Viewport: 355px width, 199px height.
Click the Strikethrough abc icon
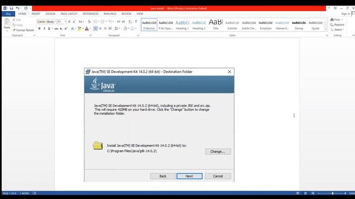(x=56, y=29)
